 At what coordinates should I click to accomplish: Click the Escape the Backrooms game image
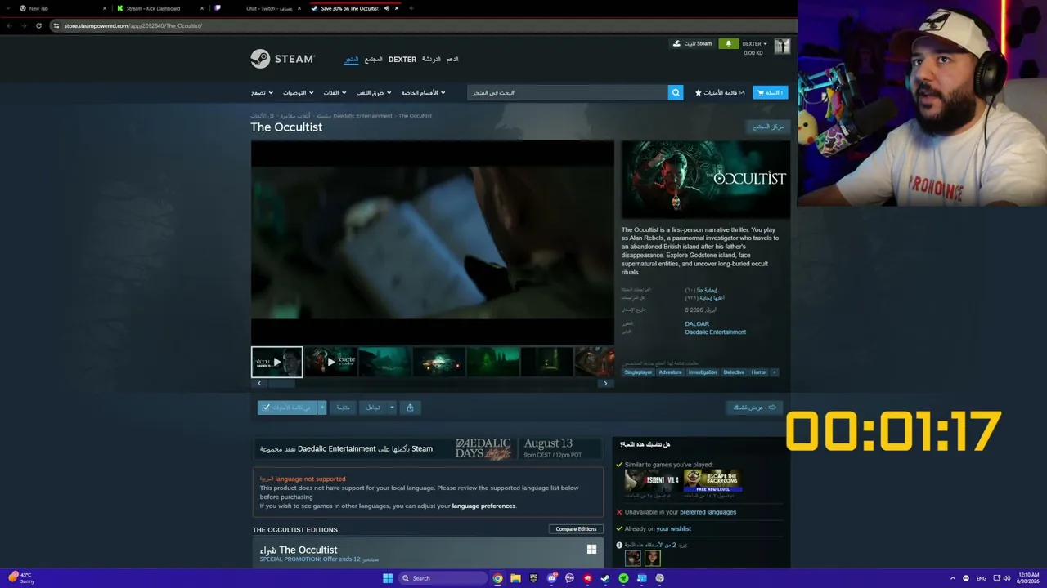(712, 480)
